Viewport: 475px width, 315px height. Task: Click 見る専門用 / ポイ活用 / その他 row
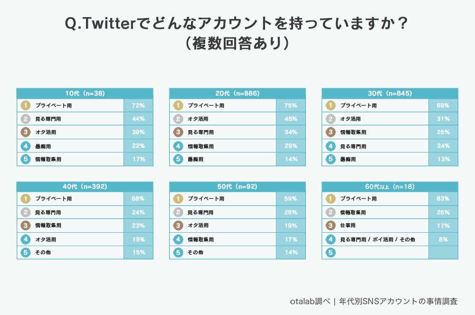coord(378,239)
